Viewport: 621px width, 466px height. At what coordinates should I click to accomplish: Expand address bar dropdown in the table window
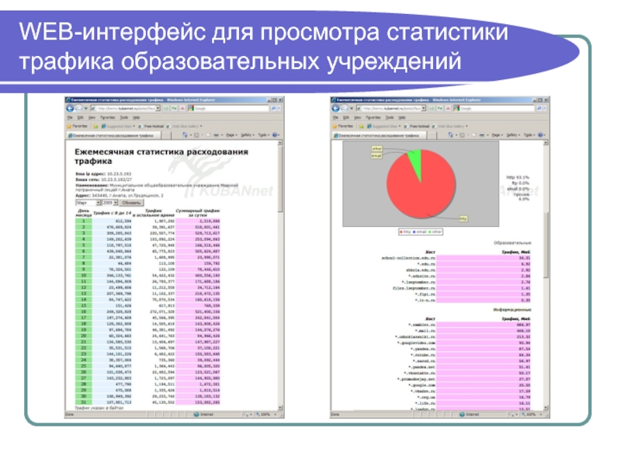tap(158, 108)
